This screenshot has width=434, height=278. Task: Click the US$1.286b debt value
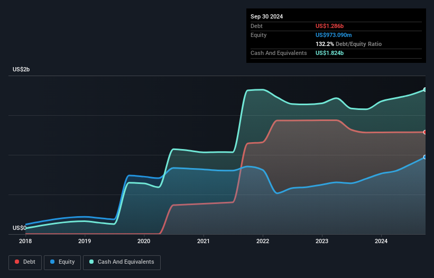click(x=329, y=26)
